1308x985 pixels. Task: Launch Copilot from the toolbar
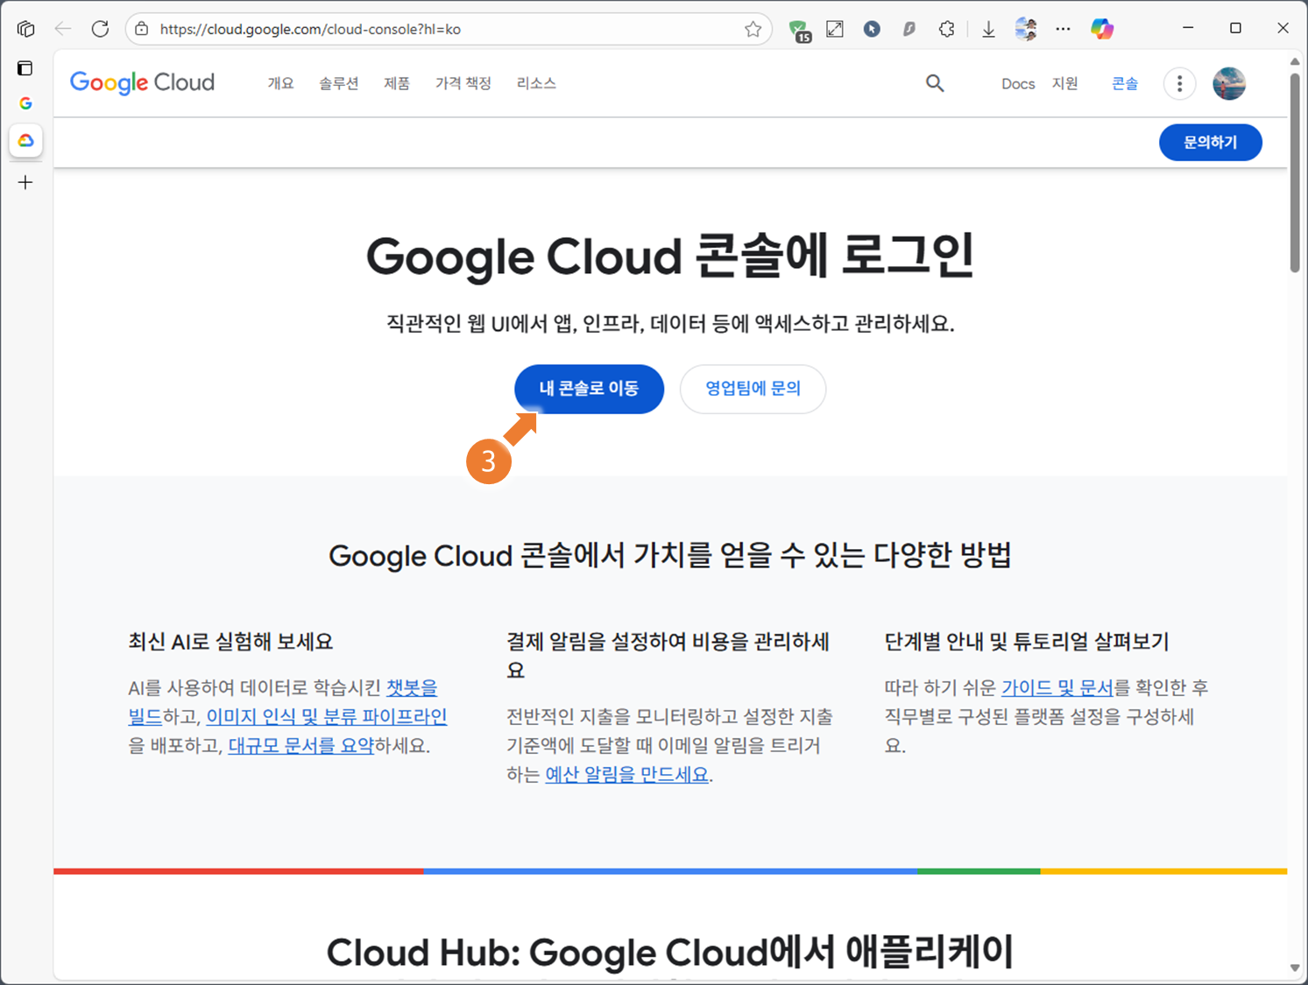1102,29
